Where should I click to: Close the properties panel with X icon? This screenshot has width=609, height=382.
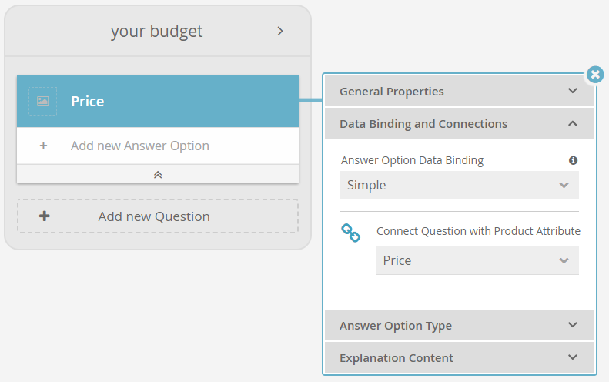coord(595,74)
